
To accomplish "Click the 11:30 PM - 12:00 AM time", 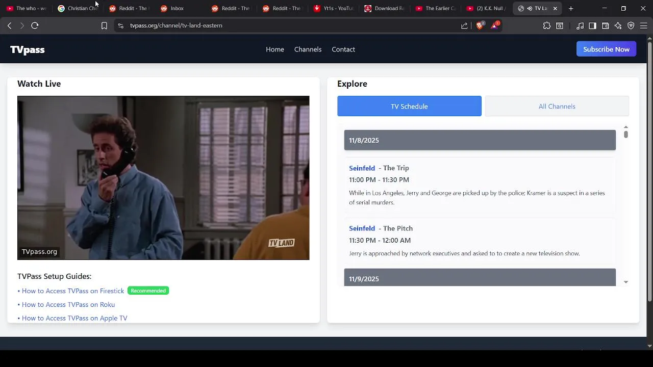I will click(x=380, y=240).
